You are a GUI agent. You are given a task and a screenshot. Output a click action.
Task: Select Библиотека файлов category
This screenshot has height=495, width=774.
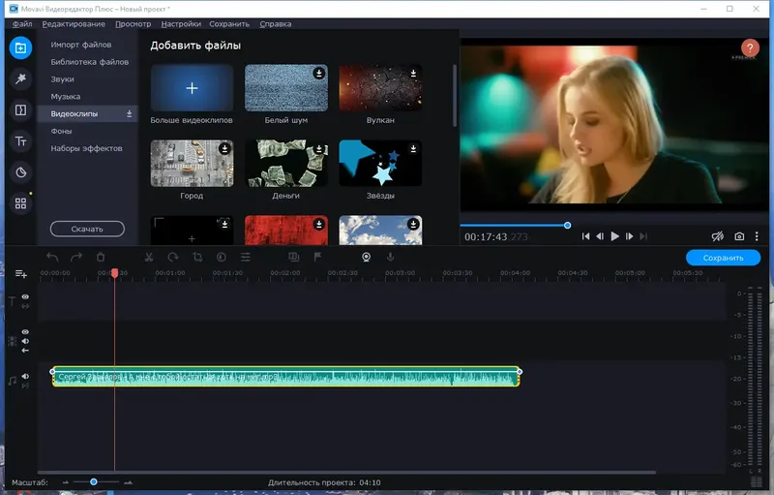pos(89,62)
